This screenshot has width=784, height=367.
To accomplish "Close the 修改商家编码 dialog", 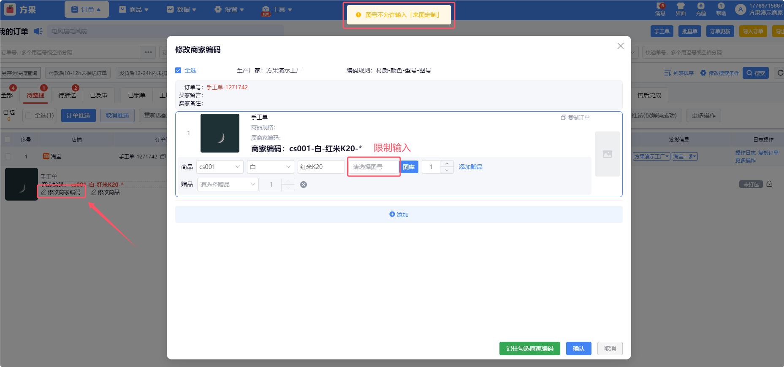I will click(620, 46).
